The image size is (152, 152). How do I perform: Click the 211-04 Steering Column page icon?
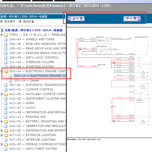click(6, 62)
